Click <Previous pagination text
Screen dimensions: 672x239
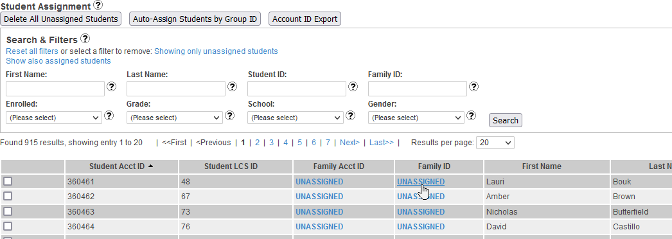point(213,143)
